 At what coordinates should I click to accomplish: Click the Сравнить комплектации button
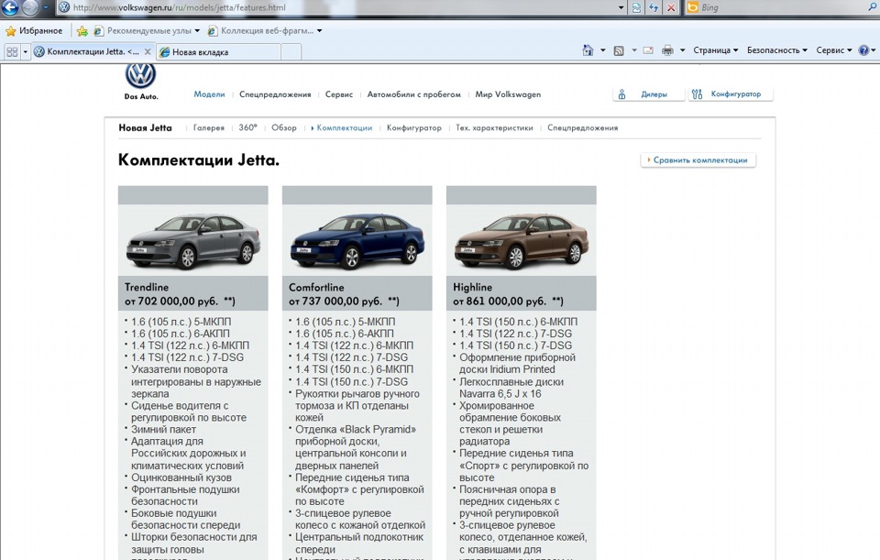pyautogui.click(x=698, y=160)
